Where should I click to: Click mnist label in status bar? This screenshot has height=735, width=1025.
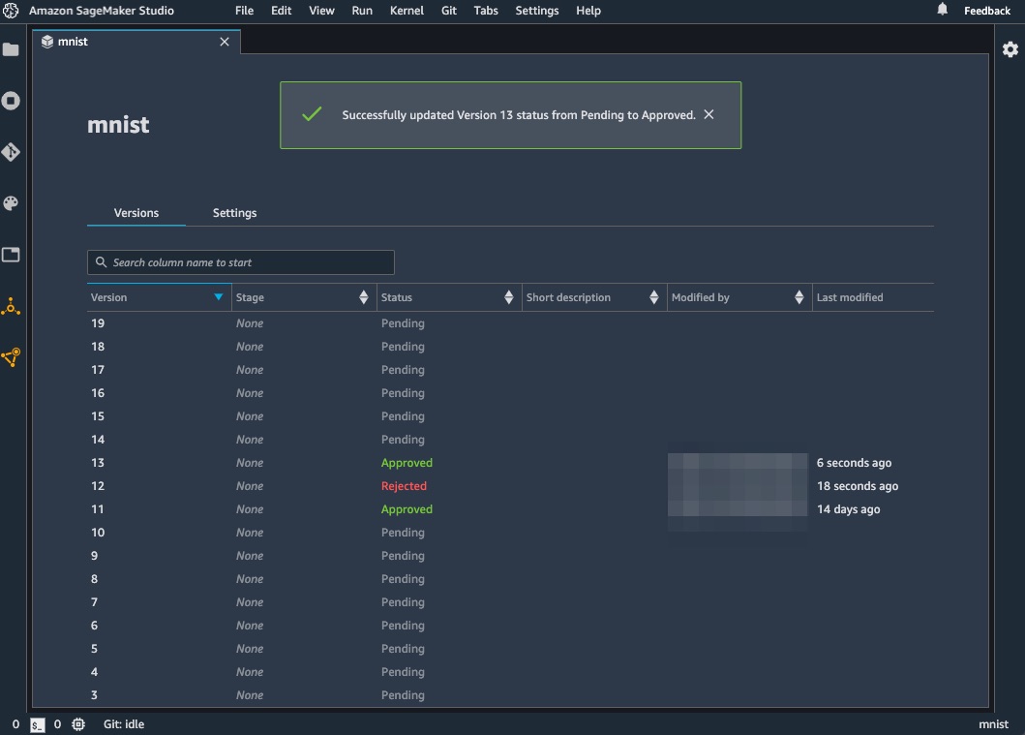[x=993, y=724]
